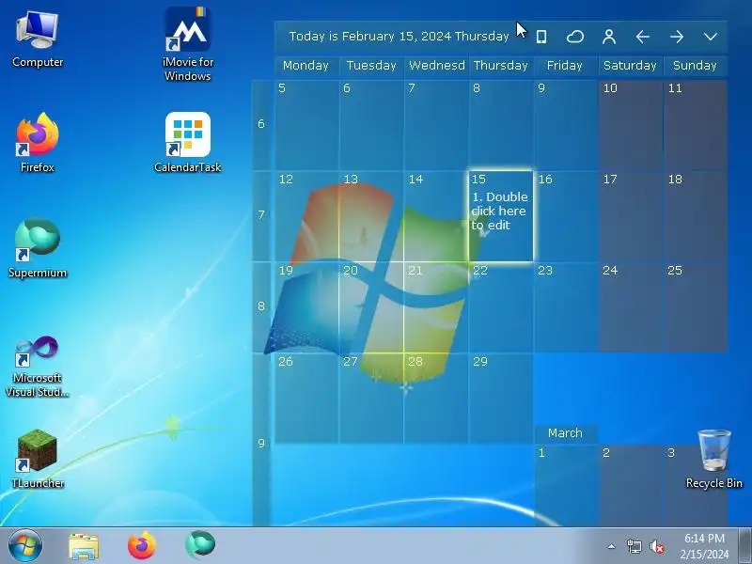The height and width of the screenshot is (564, 752).
Task: Select the February 29 day cell
Action: pos(501,398)
